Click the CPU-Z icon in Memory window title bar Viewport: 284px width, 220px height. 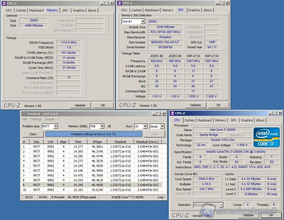4,3
